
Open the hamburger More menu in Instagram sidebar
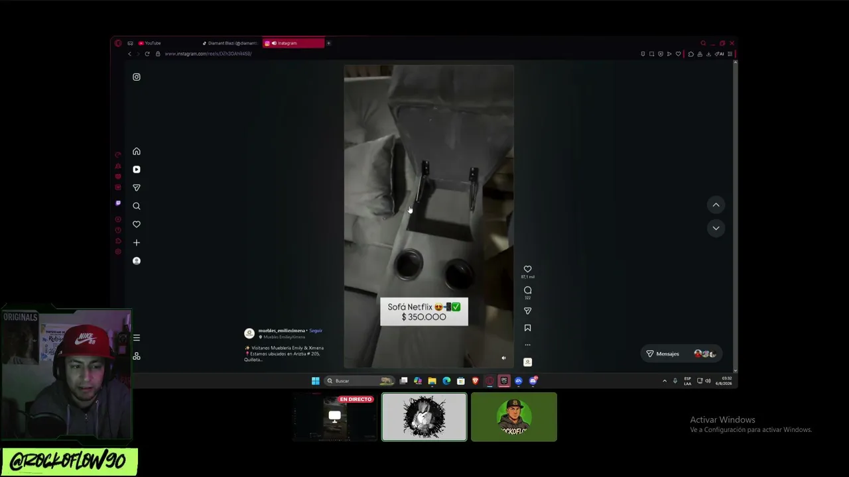137,338
